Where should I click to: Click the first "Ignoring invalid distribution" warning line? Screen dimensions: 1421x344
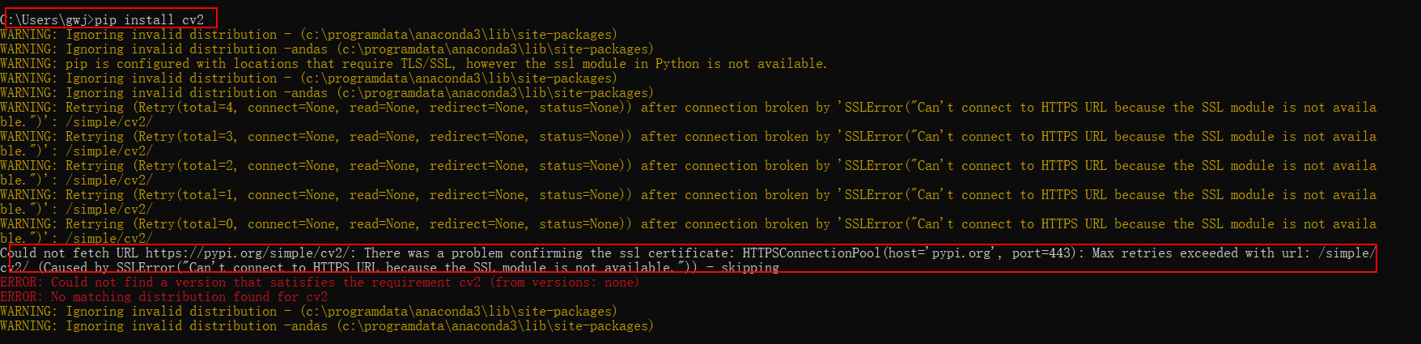tap(308, 35)
